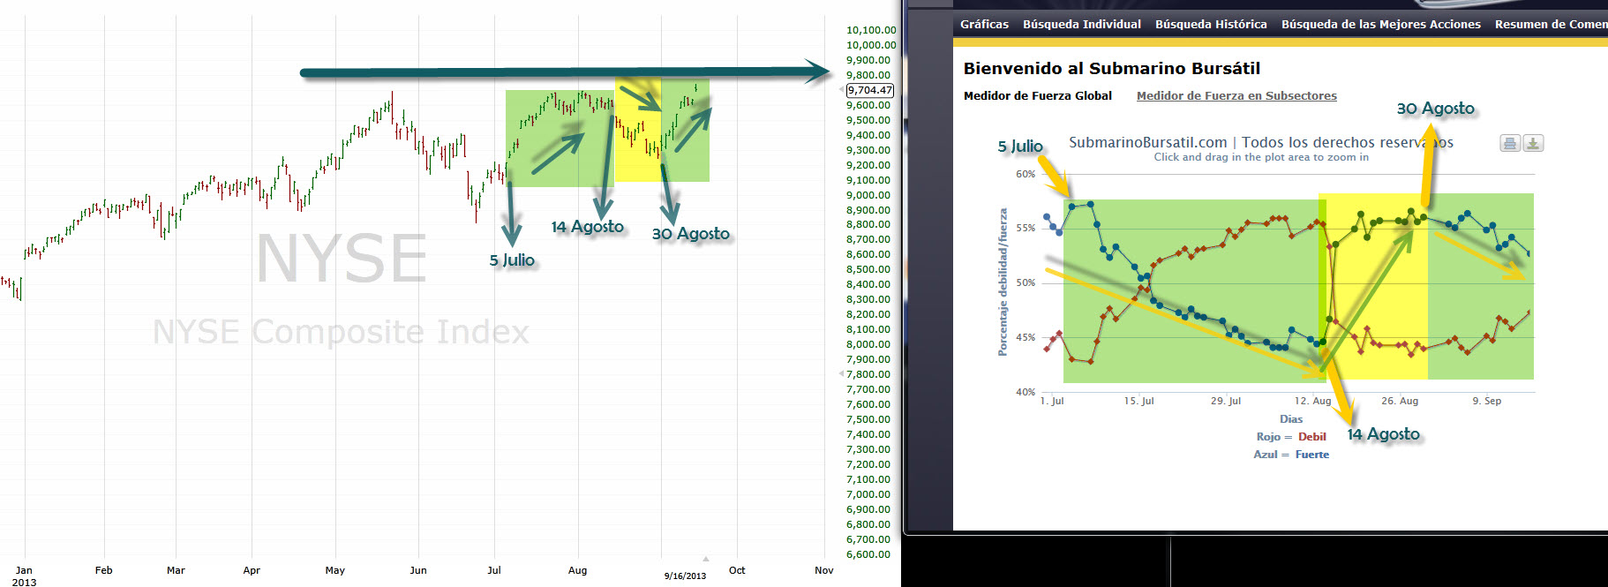Click the 9,704.47 current price label
Image resolution: width=1608 pixels, height=587 pixels.
coord(869,90)
